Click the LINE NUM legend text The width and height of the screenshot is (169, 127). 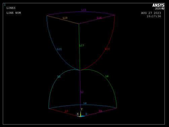point(13,13)
